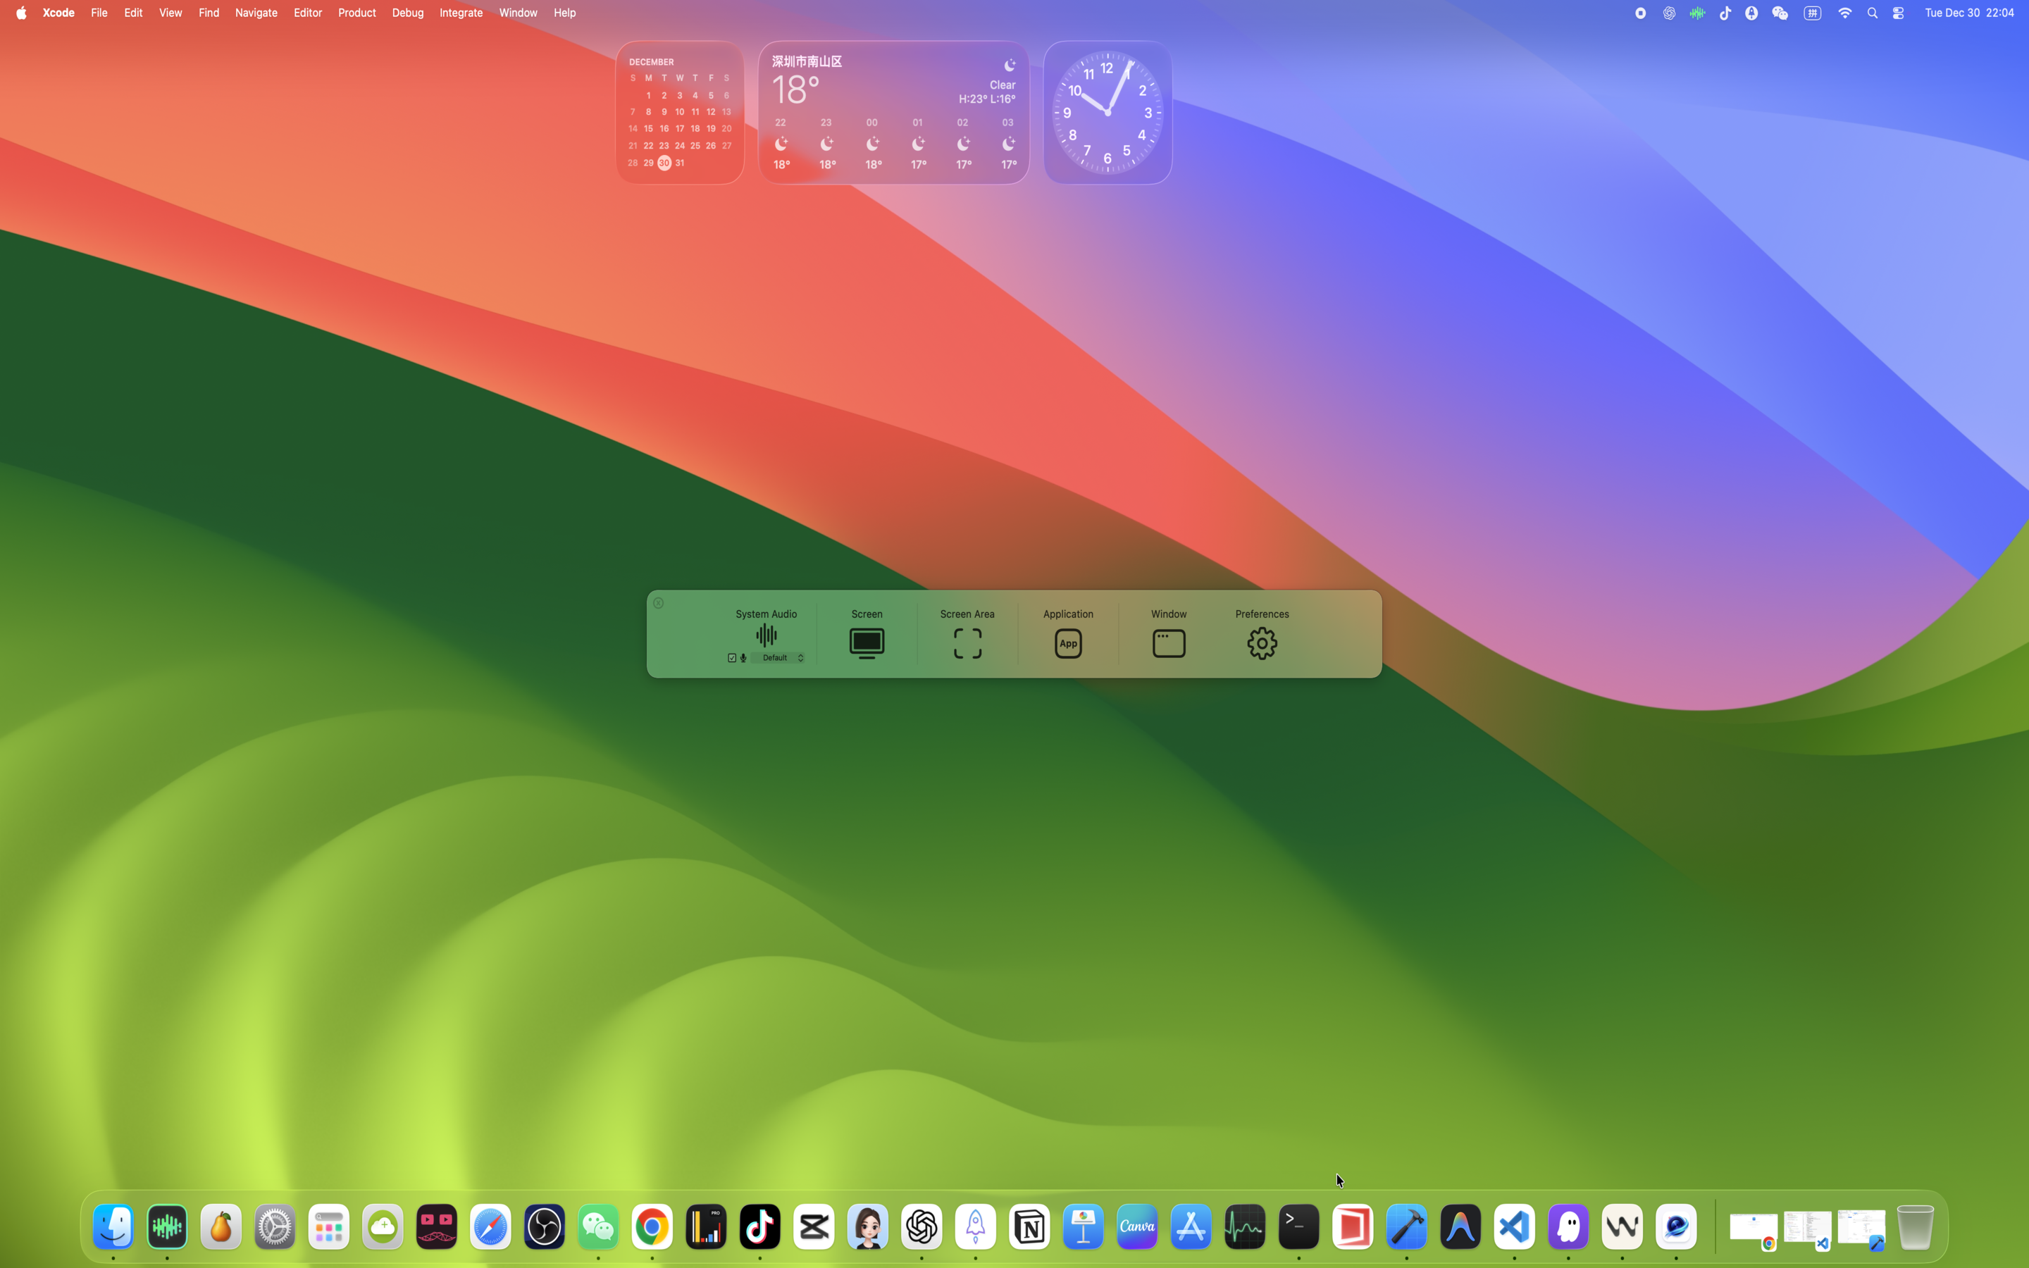Click the stop recording menu bar icon
The image size is (2029, 1268).
(x=1640, y=13)
